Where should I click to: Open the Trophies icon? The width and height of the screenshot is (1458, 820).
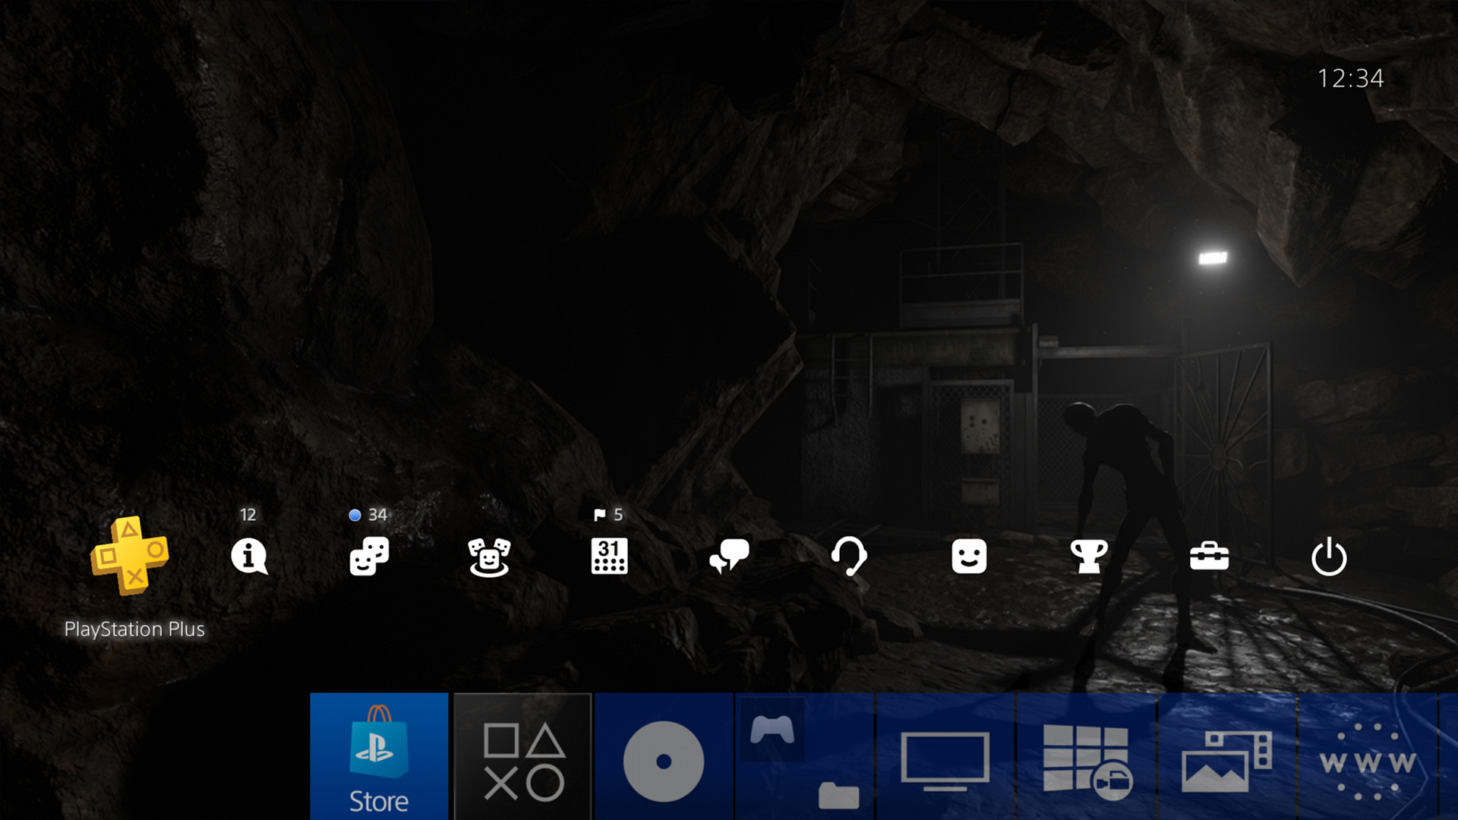click(1089, 557)
